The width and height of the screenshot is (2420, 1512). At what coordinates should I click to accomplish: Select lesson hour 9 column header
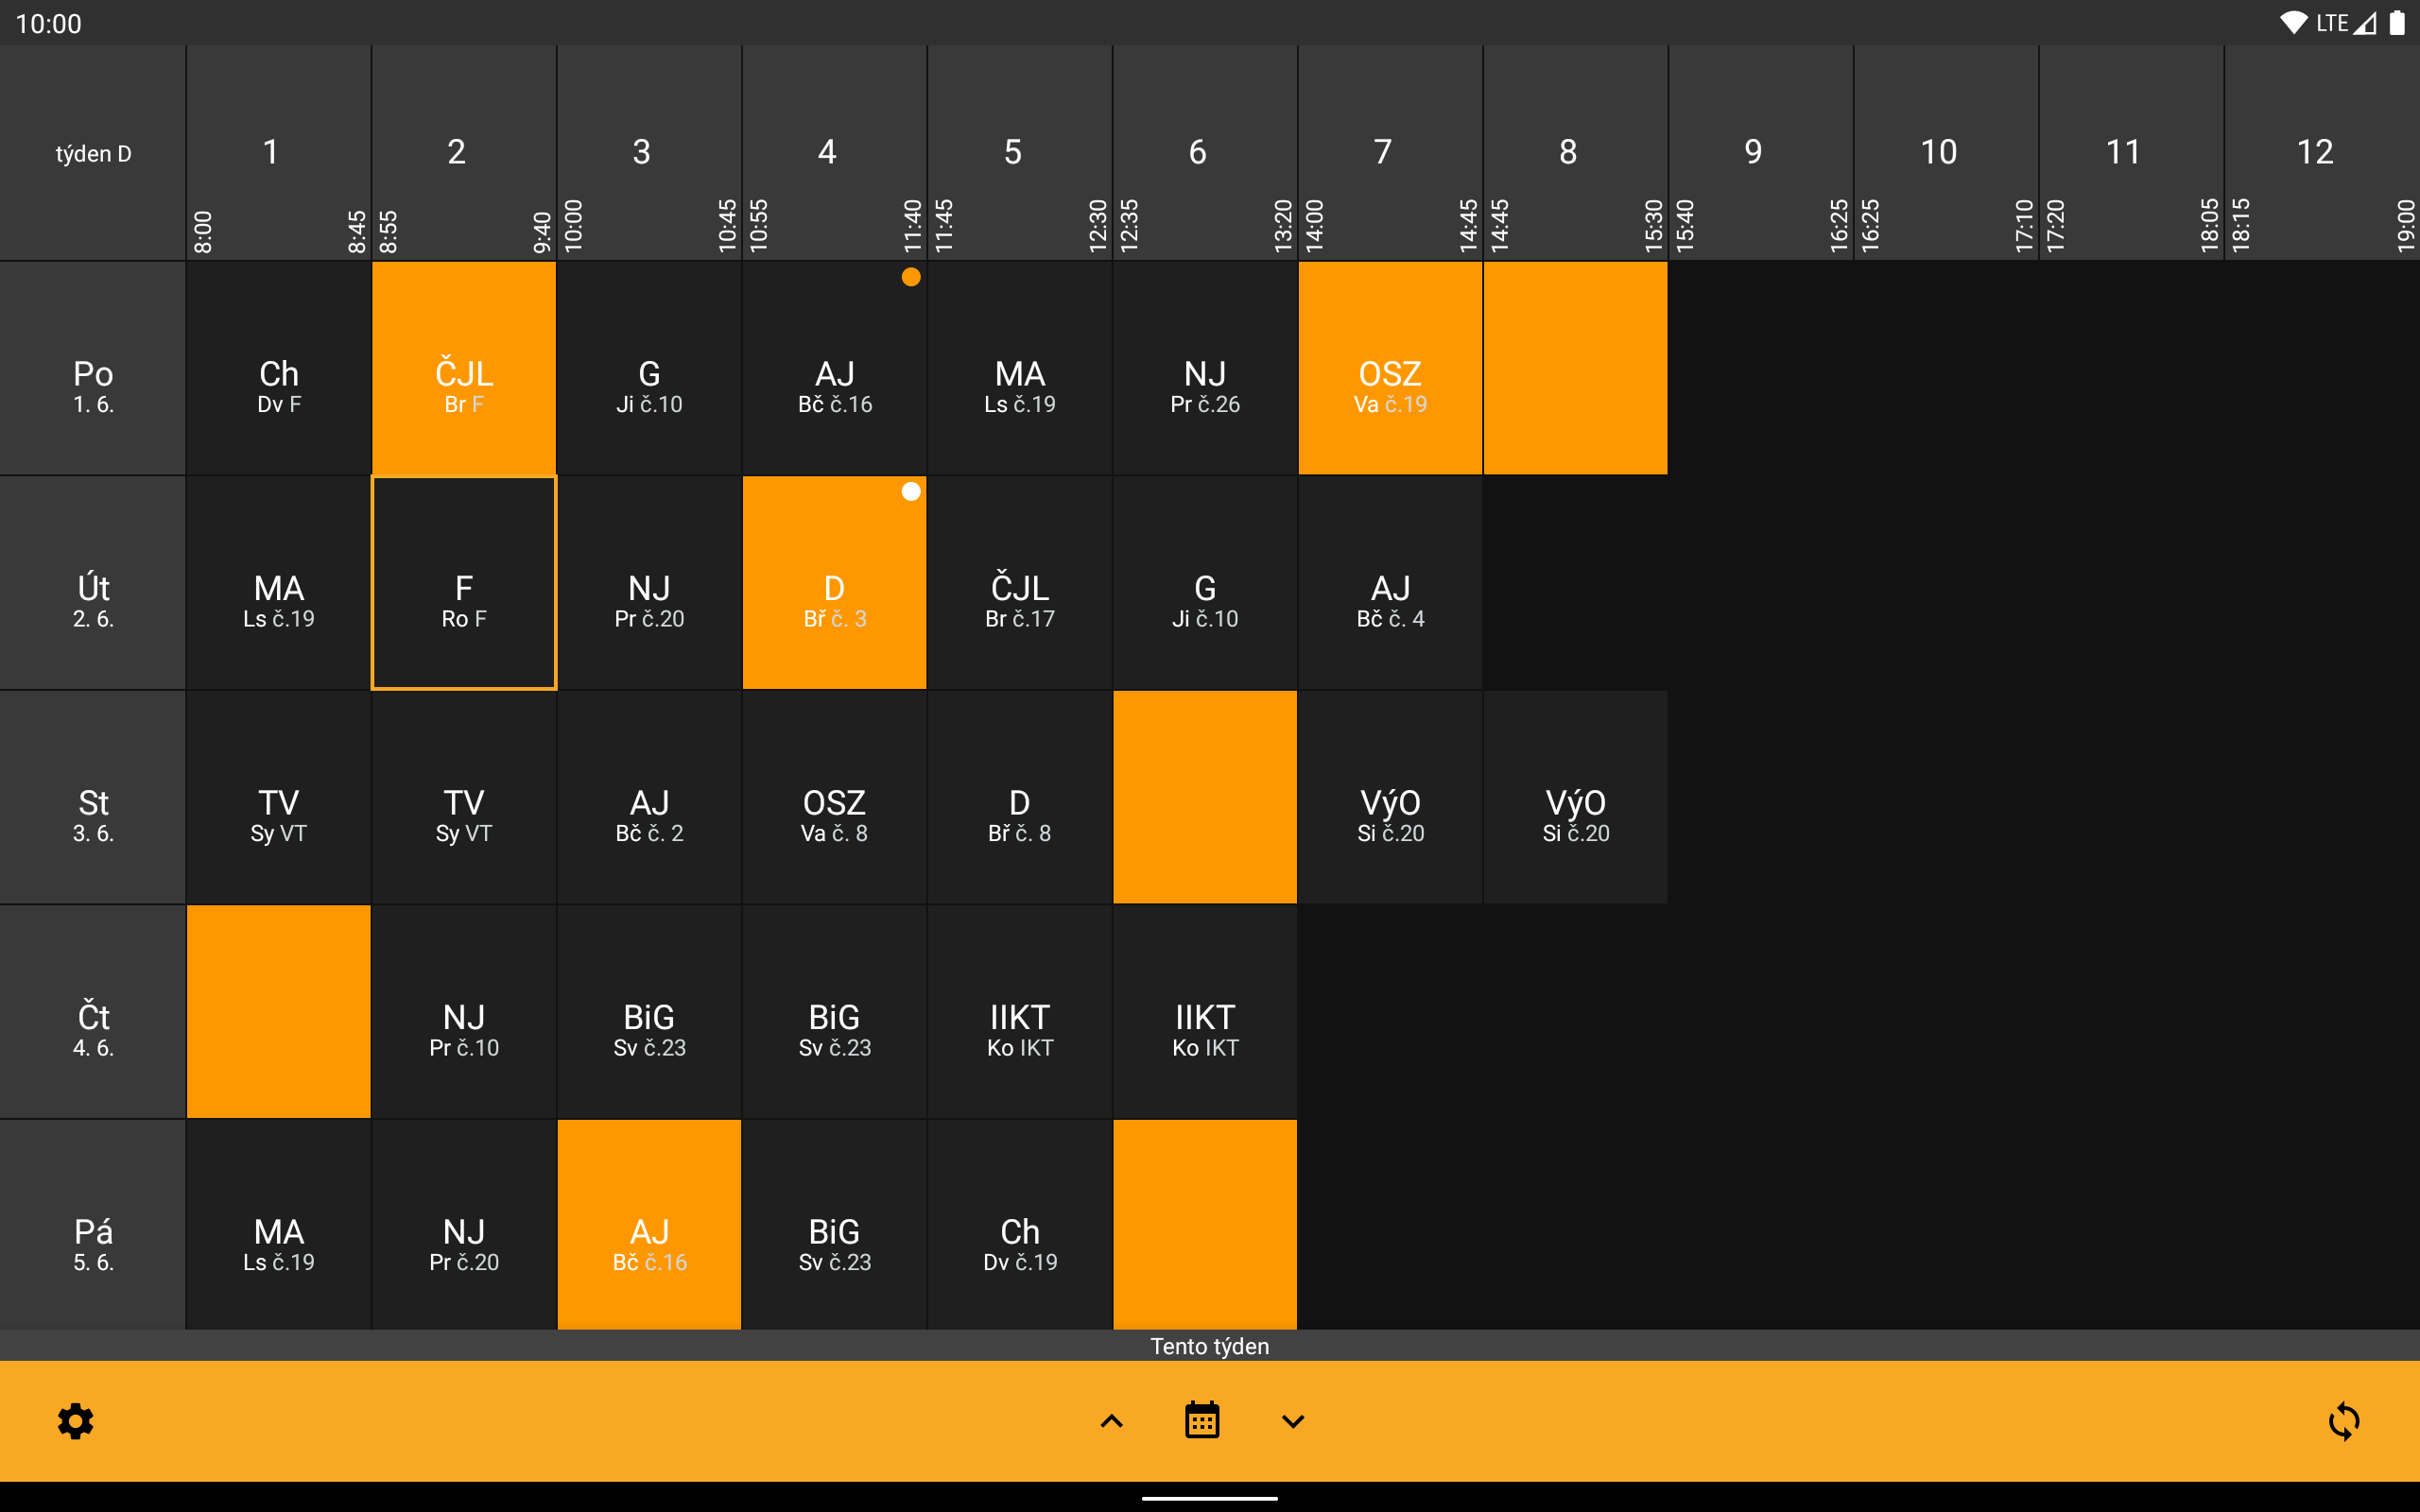pos(1752,153)
